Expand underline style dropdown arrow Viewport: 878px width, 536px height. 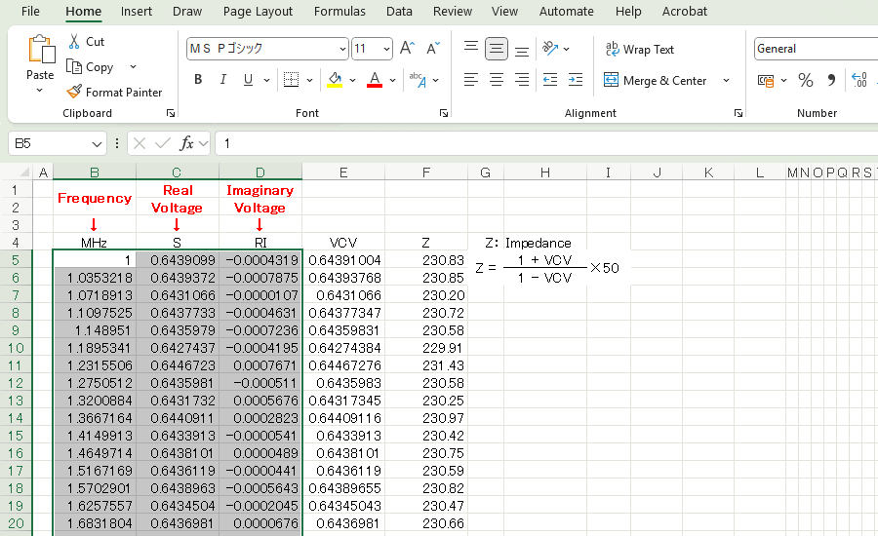click(x=266, y=81)
